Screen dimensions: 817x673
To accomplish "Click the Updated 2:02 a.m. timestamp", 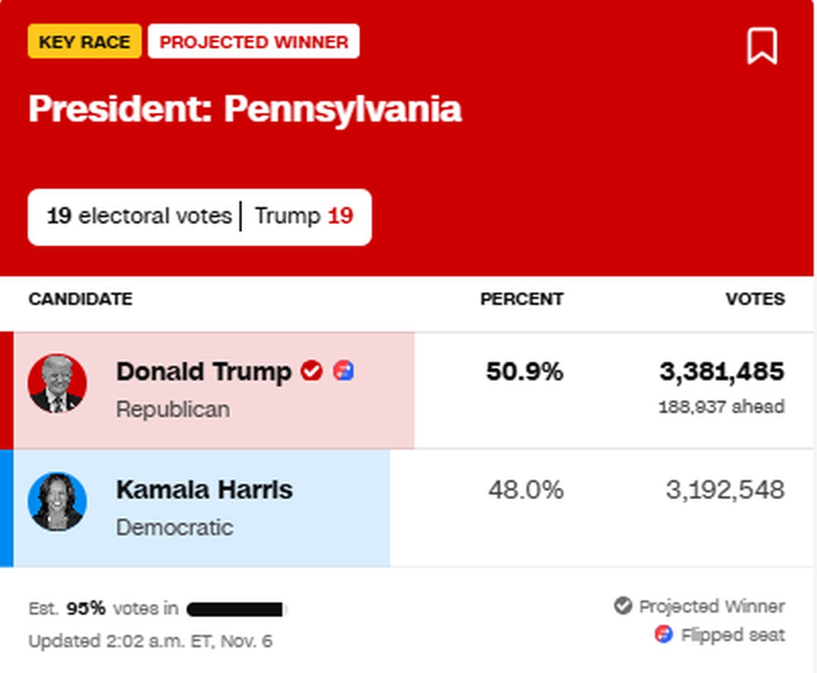I will click(150, 641).
